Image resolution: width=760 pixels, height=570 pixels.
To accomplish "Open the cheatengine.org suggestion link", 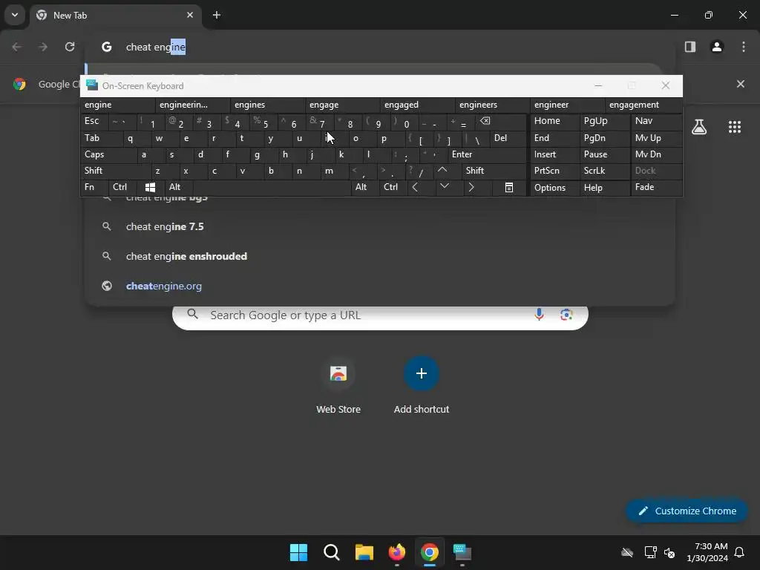I will pyautogui.click(x=380, y=286).
